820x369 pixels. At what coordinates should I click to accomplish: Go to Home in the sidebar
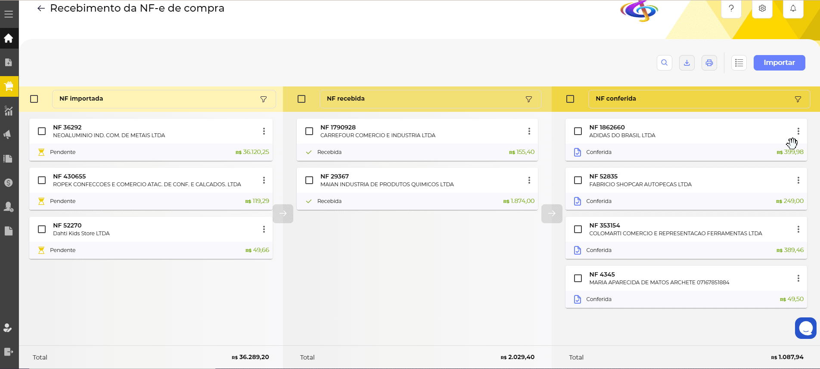(x=9, y=38)
